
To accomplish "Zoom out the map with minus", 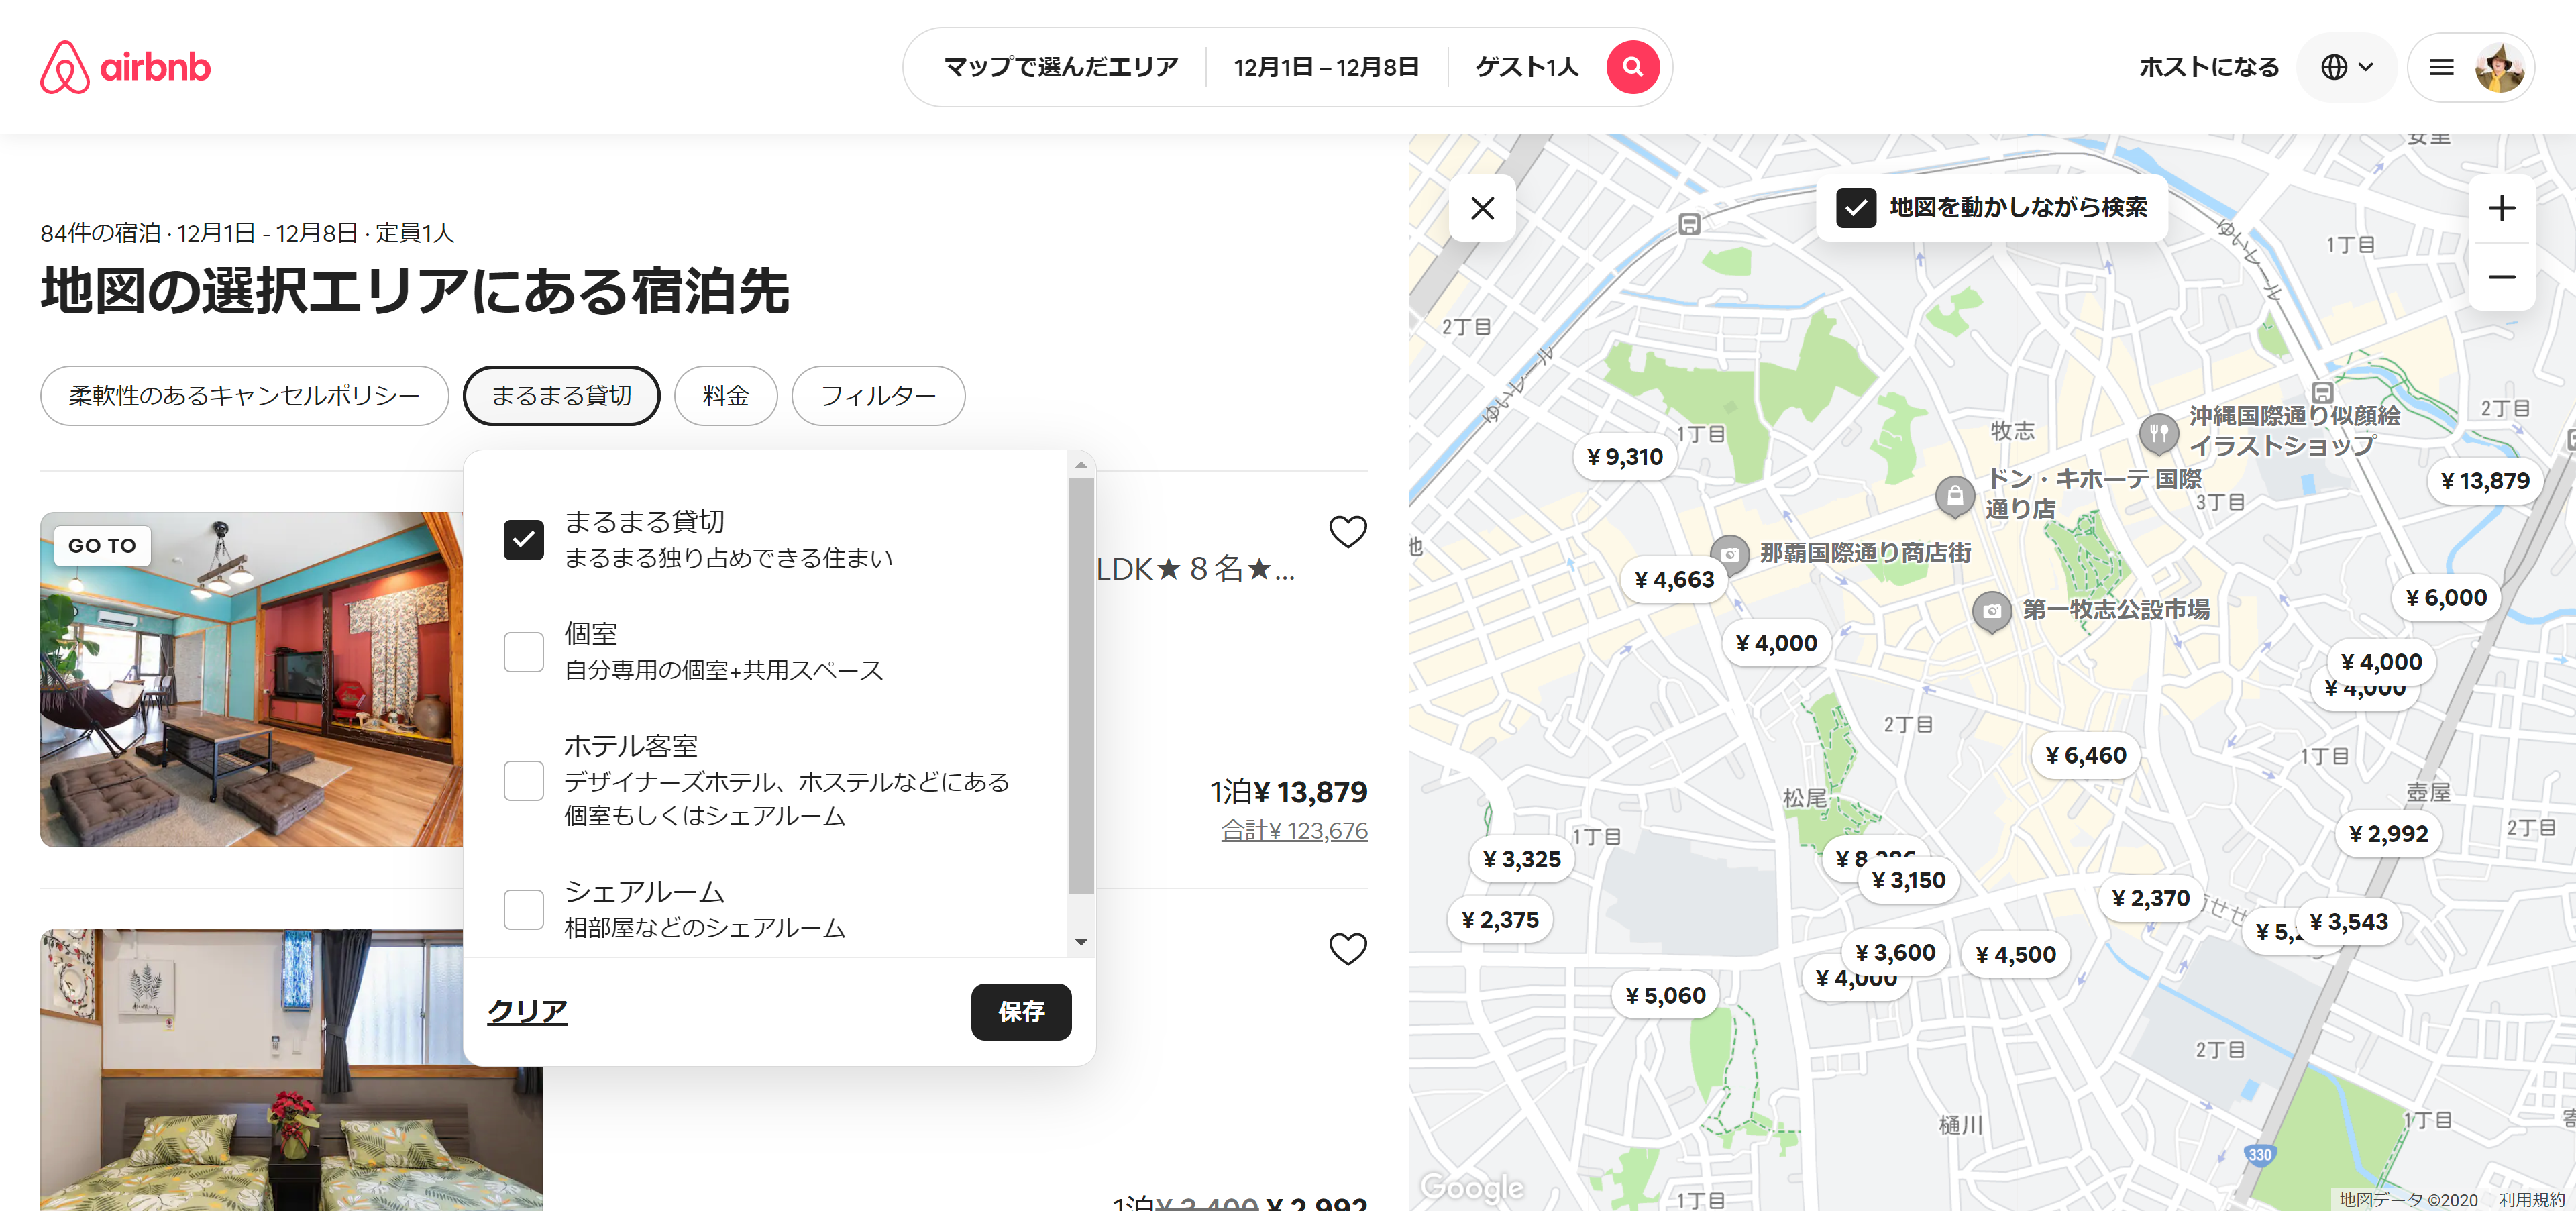I will click(2501, 277).
